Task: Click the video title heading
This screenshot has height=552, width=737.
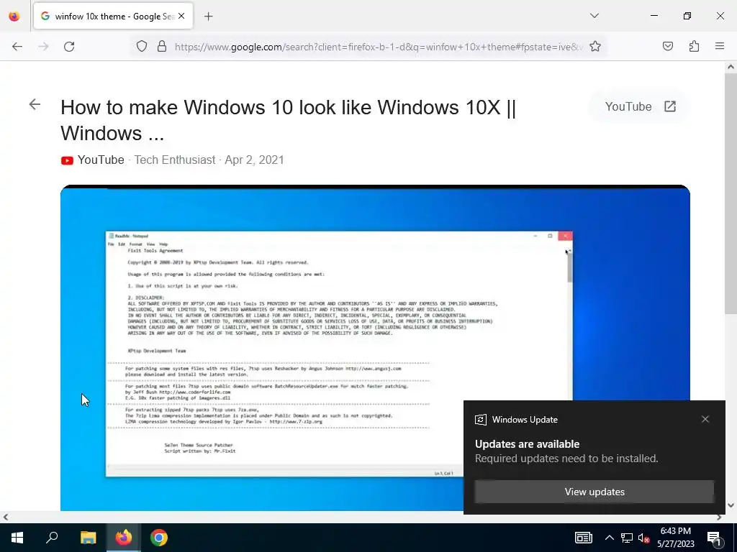Action: (288, 120)
